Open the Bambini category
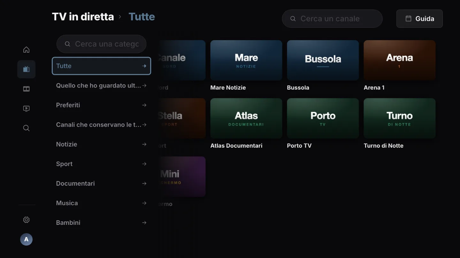 point(101,223)
